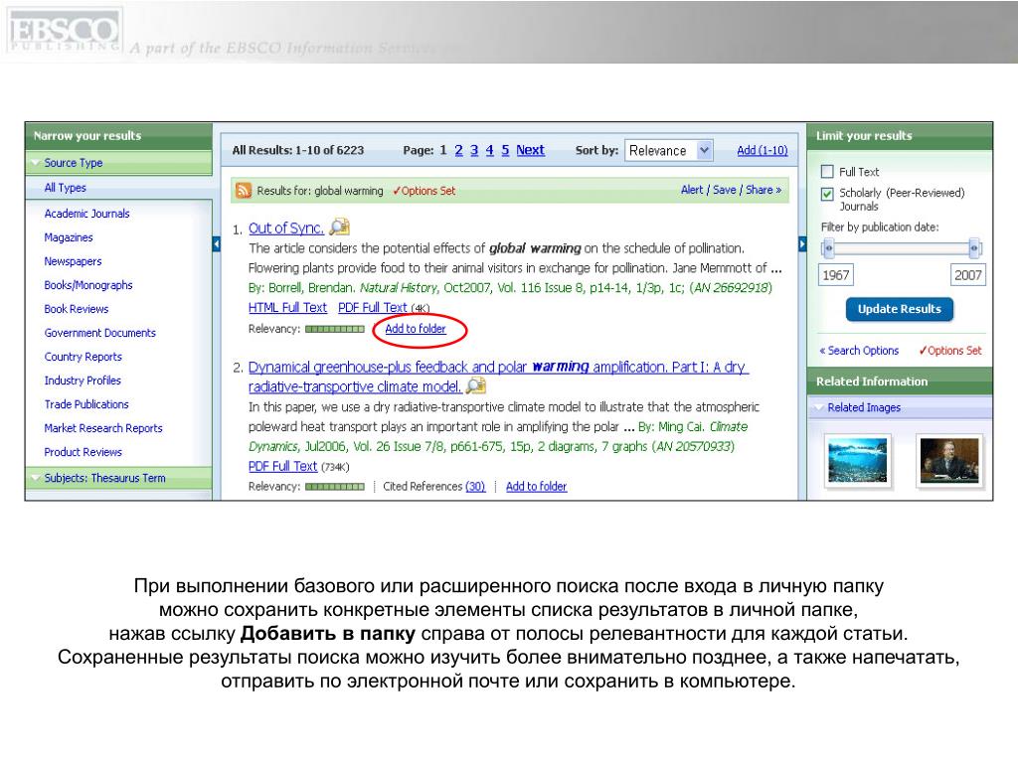Go to results page 4
This screenshot has width=1018, height=763.
489,151
